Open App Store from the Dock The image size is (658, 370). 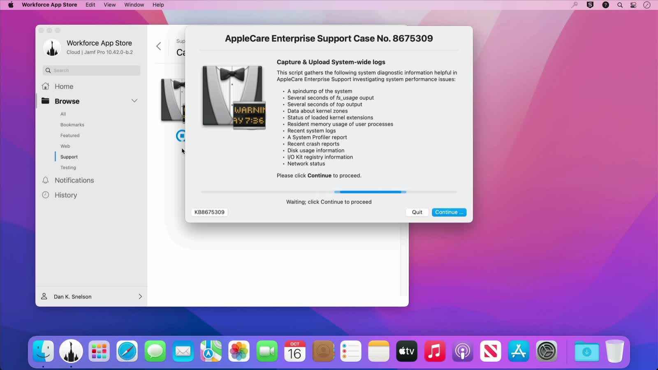click(x=519, y=351)
